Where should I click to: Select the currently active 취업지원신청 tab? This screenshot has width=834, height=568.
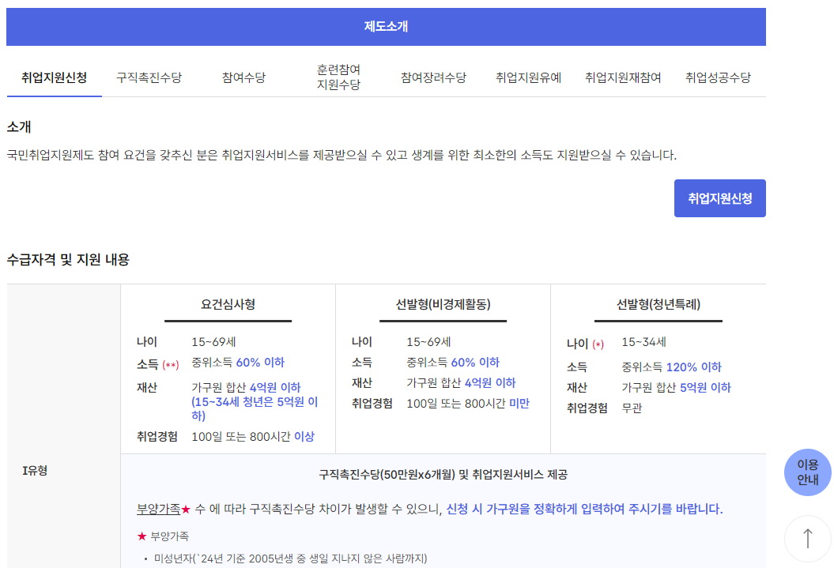coord(54,76)
